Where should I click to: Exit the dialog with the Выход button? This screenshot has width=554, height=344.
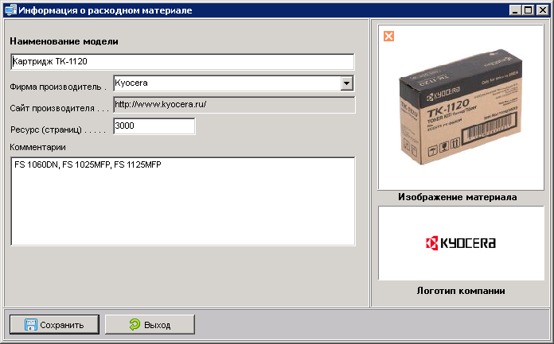pos(150,324)
